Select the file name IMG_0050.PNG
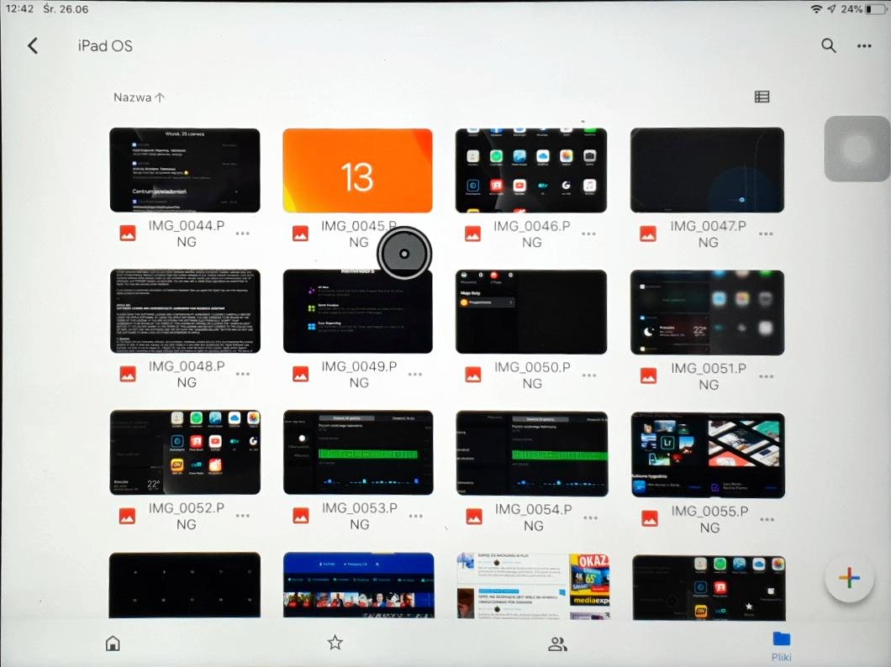This screenshot has height=667, width=891. click(532, 376)
